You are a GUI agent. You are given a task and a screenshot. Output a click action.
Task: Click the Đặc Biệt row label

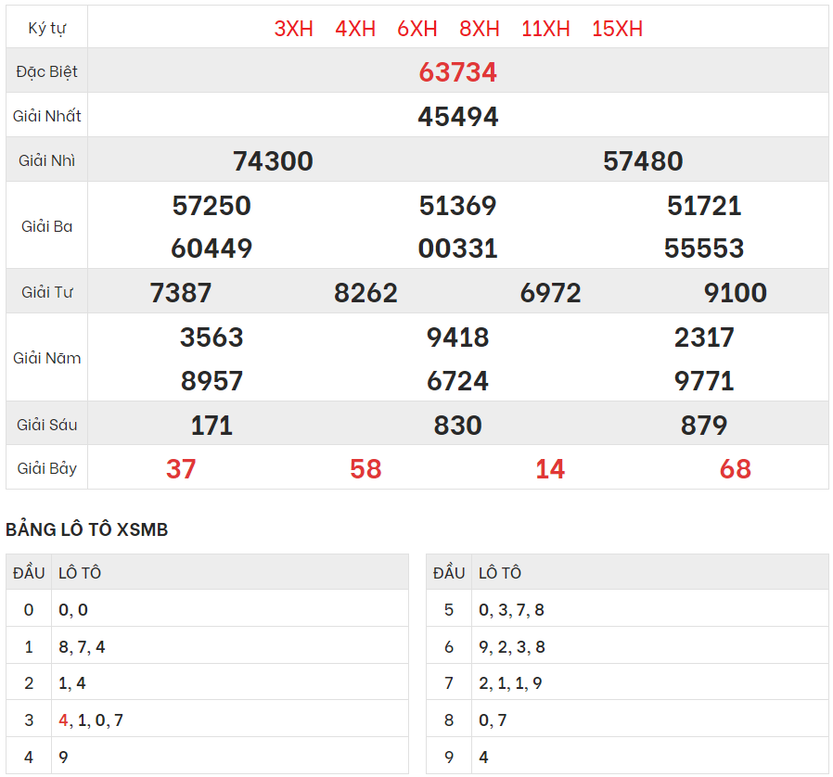pyautogui.click(x=47, y=71)
